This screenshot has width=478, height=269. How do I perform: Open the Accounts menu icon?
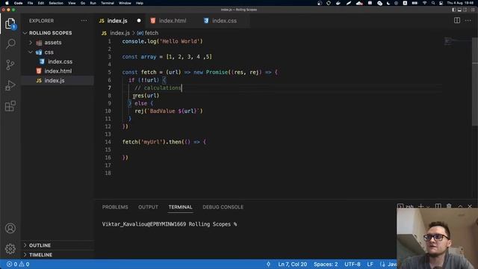tap(10, 228)
